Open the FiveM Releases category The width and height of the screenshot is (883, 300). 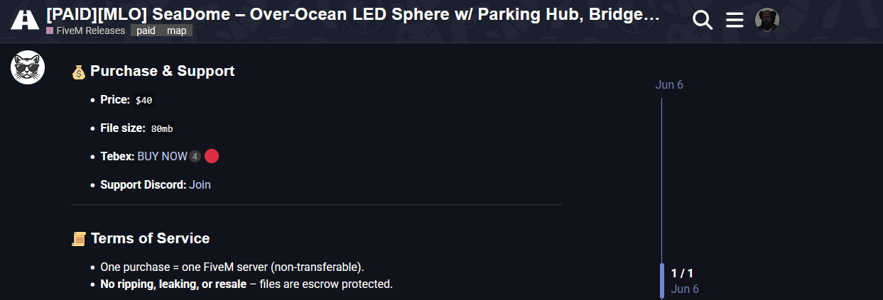click(86, 30)
